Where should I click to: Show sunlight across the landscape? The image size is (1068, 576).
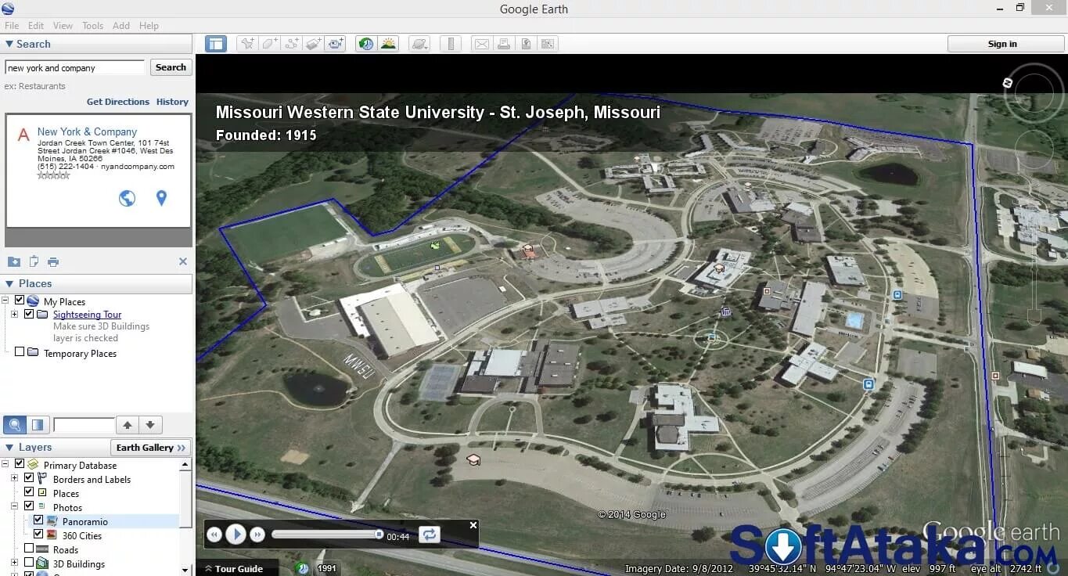pyautogui.click(x=388, y=44)
